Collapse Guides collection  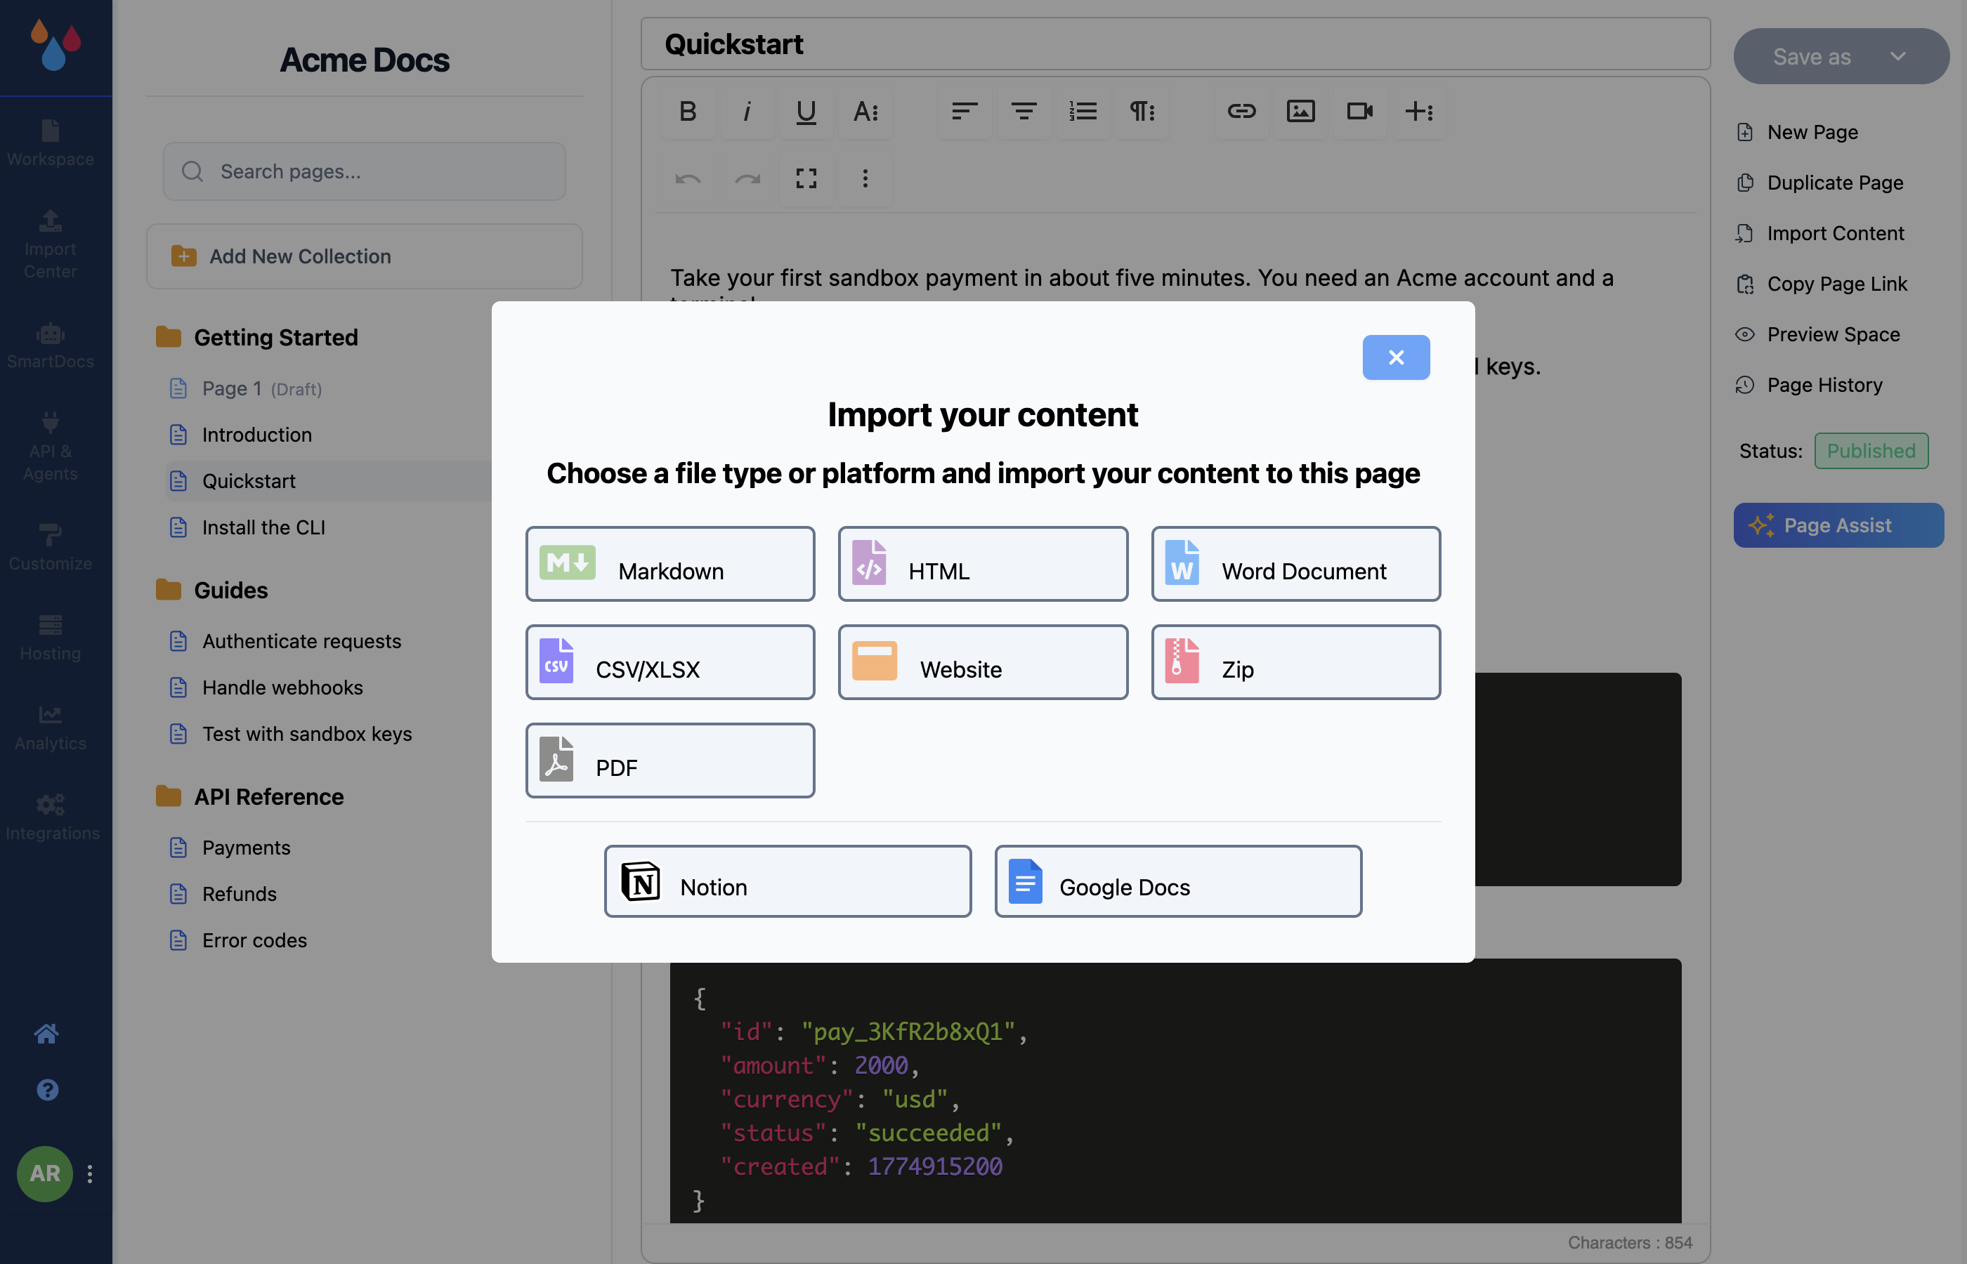point(212,590)
